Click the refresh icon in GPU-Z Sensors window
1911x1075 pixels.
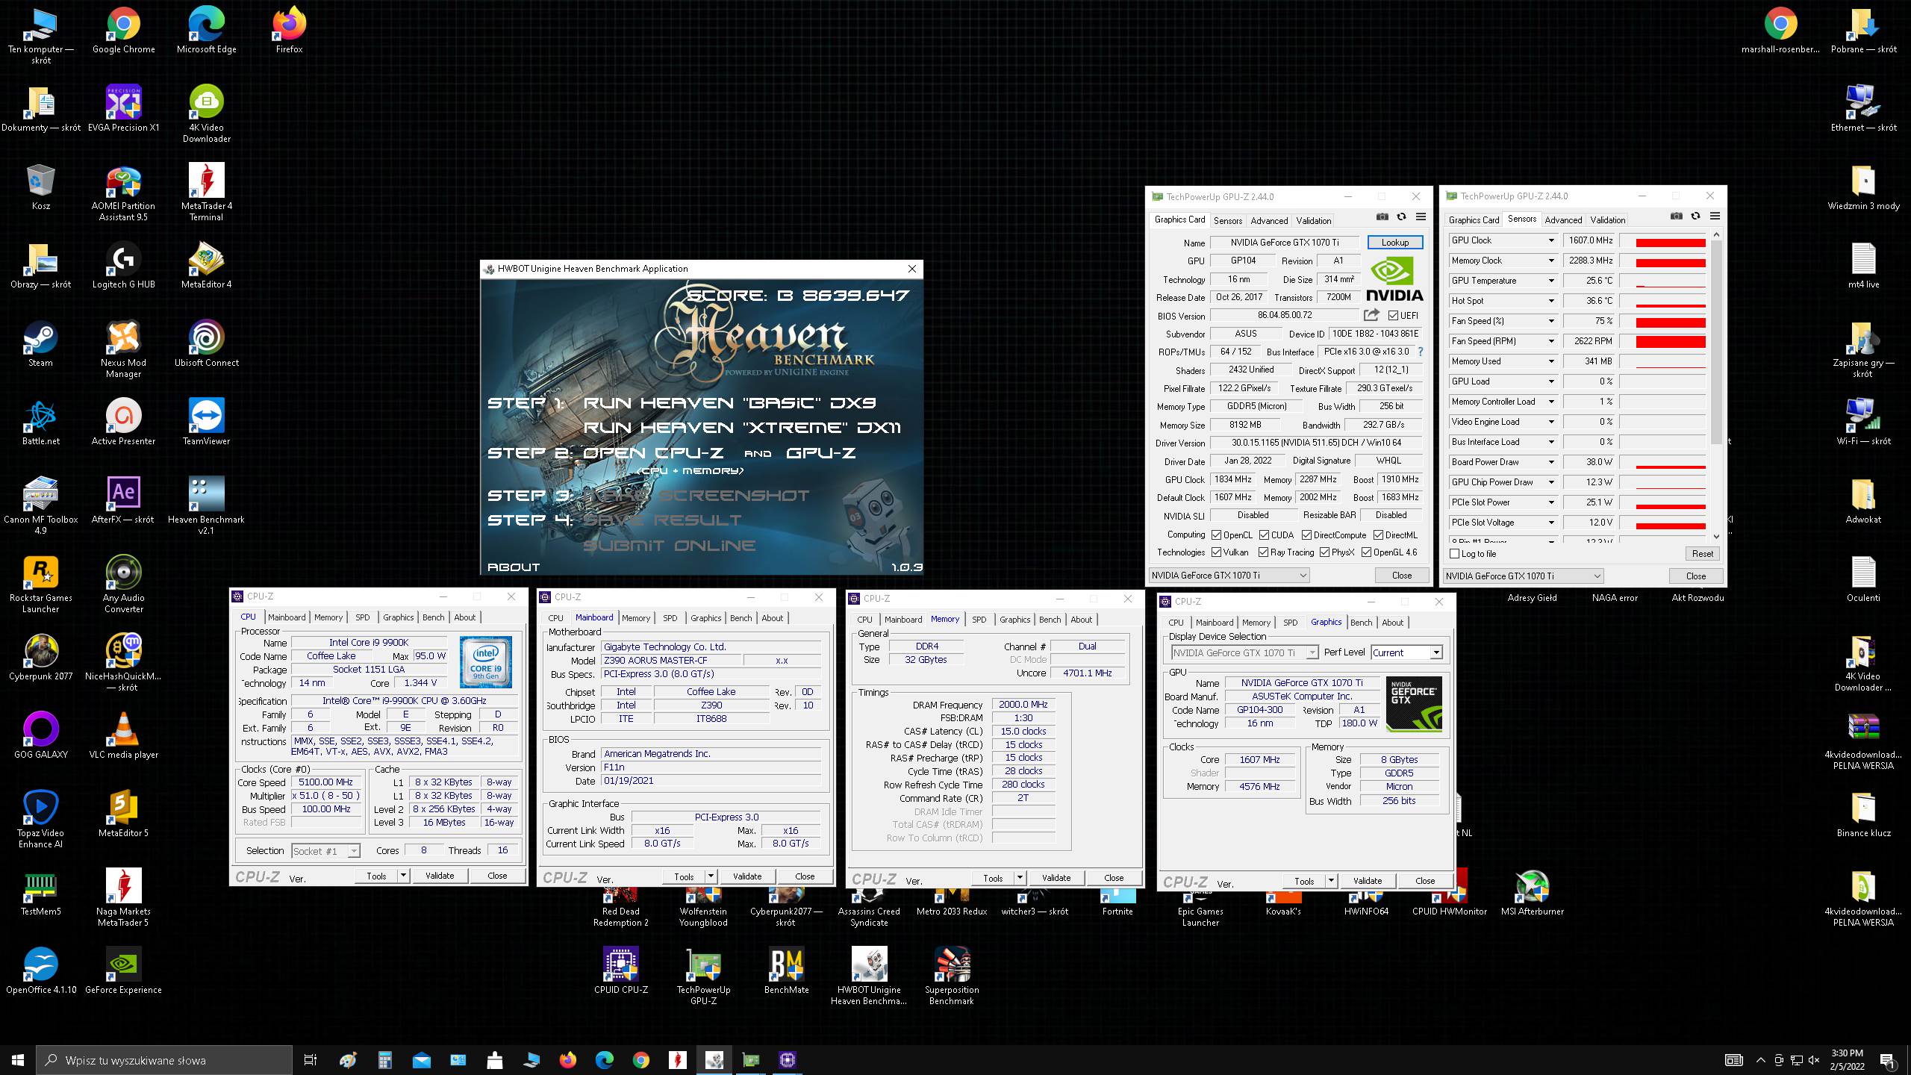(1695, 216)
